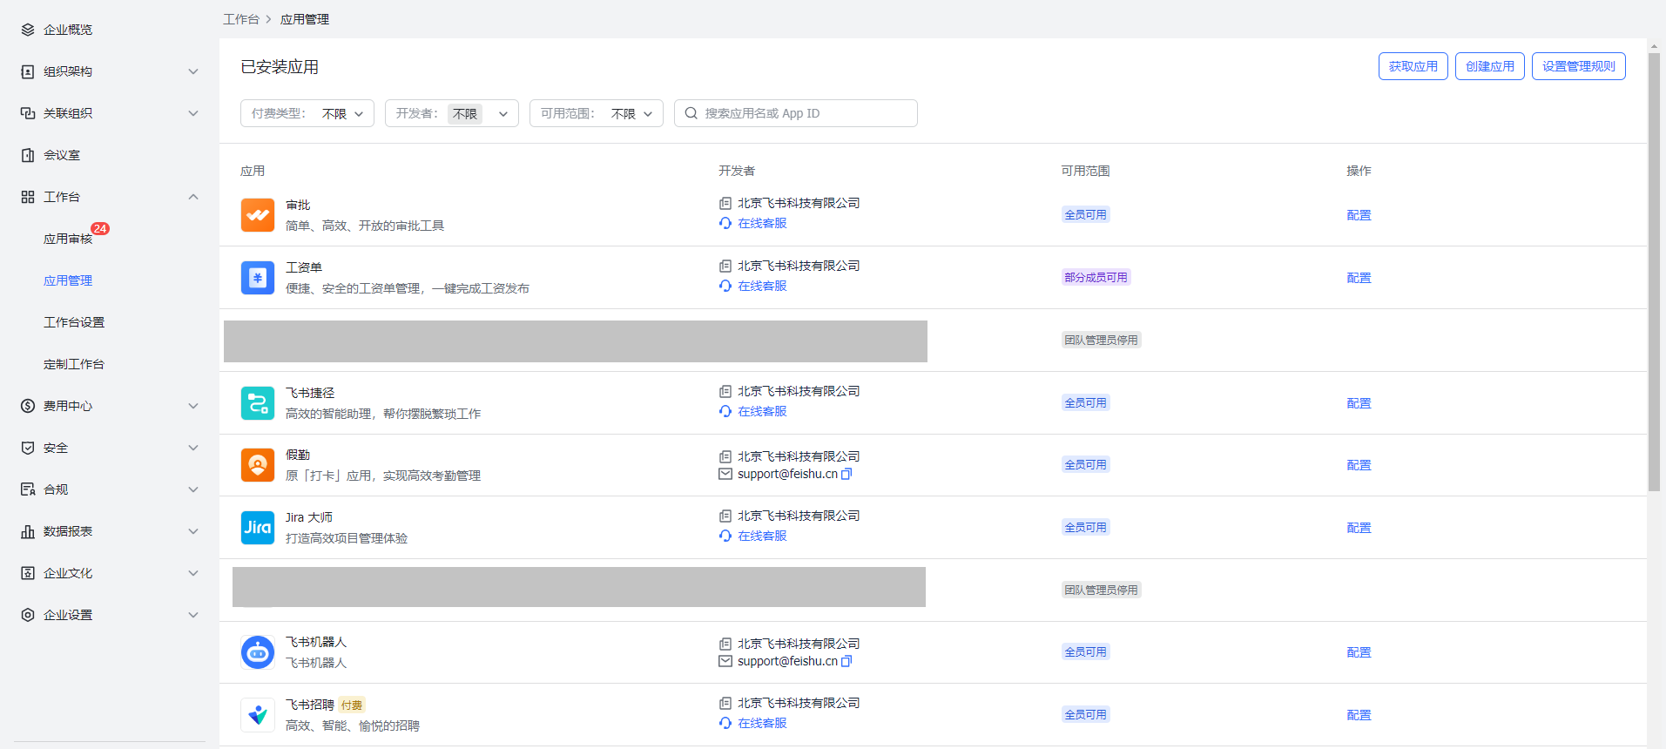Click the 审批 app icon
The image size is (1666, 749).
coord(258,215)
